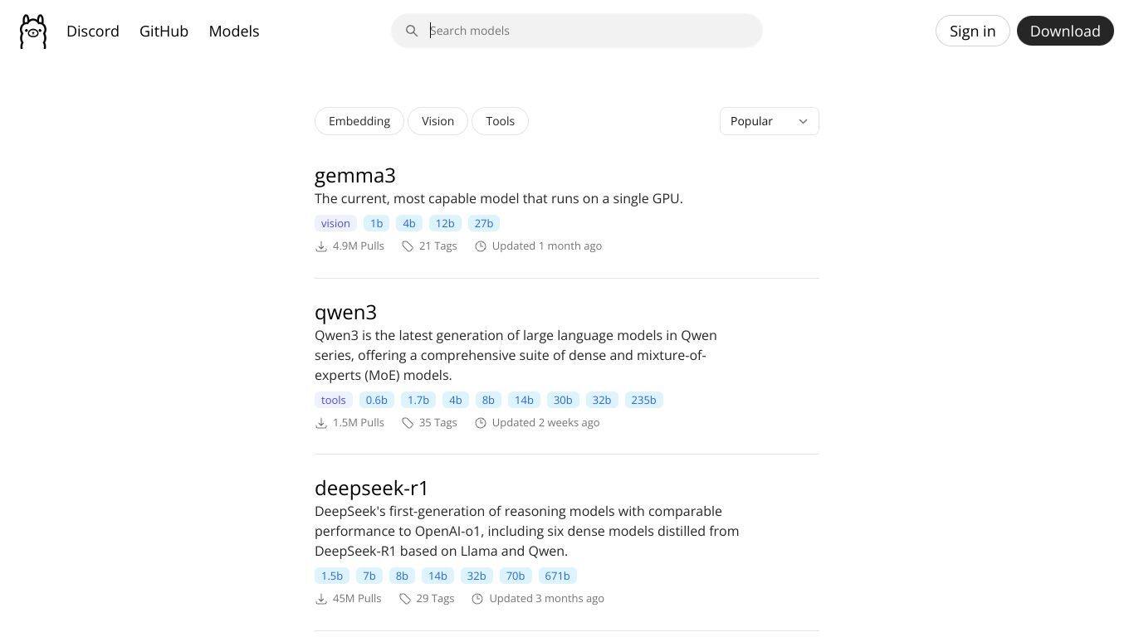Image resolution: width=1134 pixels, height=637 pixels.
Task: Open the GitHub link
Action: tap(164, 31)
